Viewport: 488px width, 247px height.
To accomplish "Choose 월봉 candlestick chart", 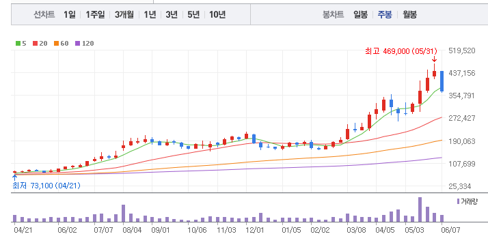I will (409, 14).
